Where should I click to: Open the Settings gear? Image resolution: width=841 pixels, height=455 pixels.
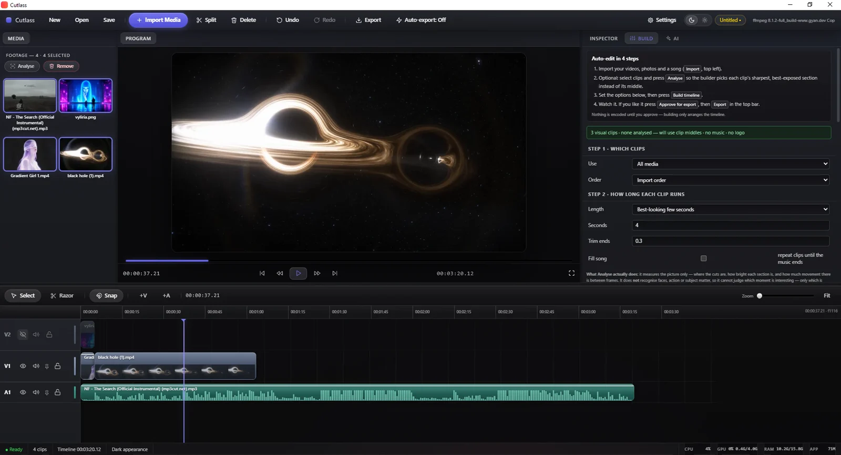click(662, 20)
